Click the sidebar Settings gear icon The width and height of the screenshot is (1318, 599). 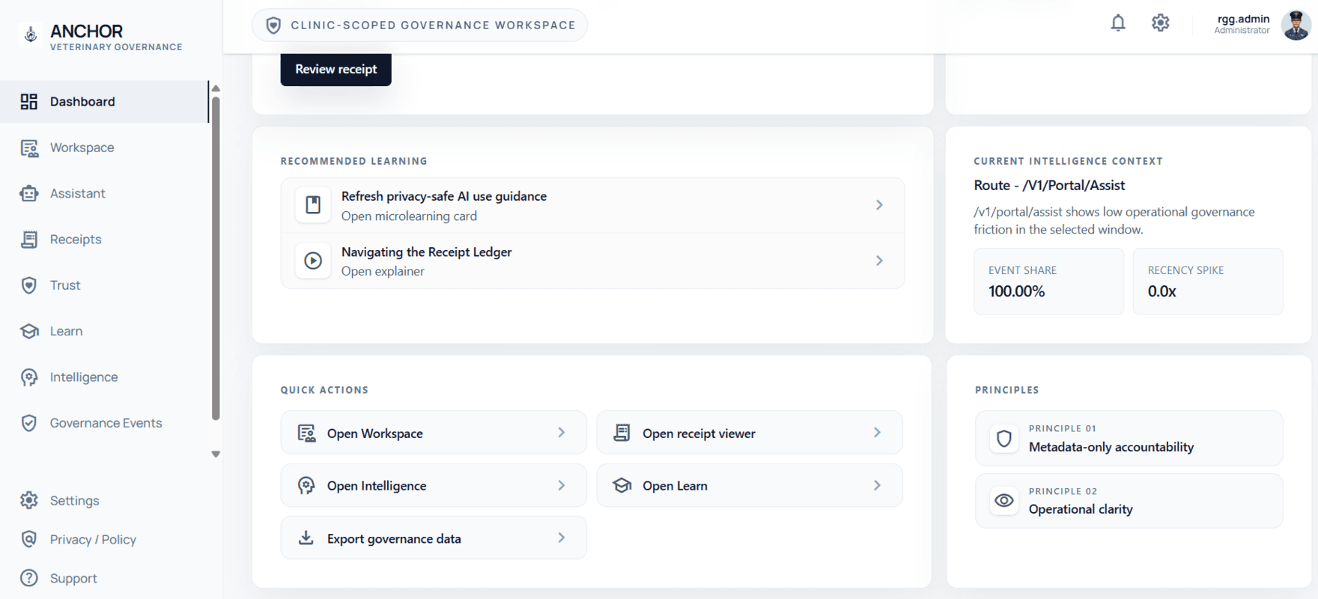29,500
